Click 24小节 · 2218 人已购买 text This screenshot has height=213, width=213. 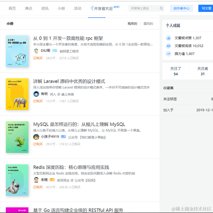pyautogui.click(x=62, y=58)
